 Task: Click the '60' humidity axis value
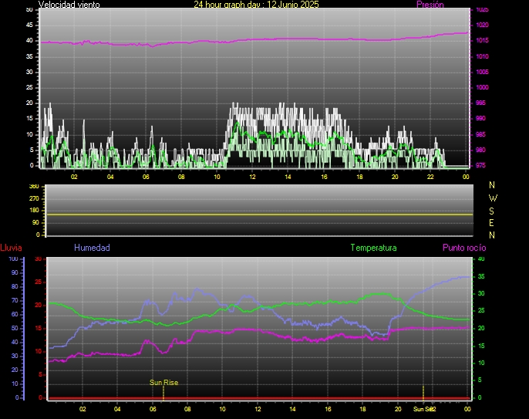(15, 314)
